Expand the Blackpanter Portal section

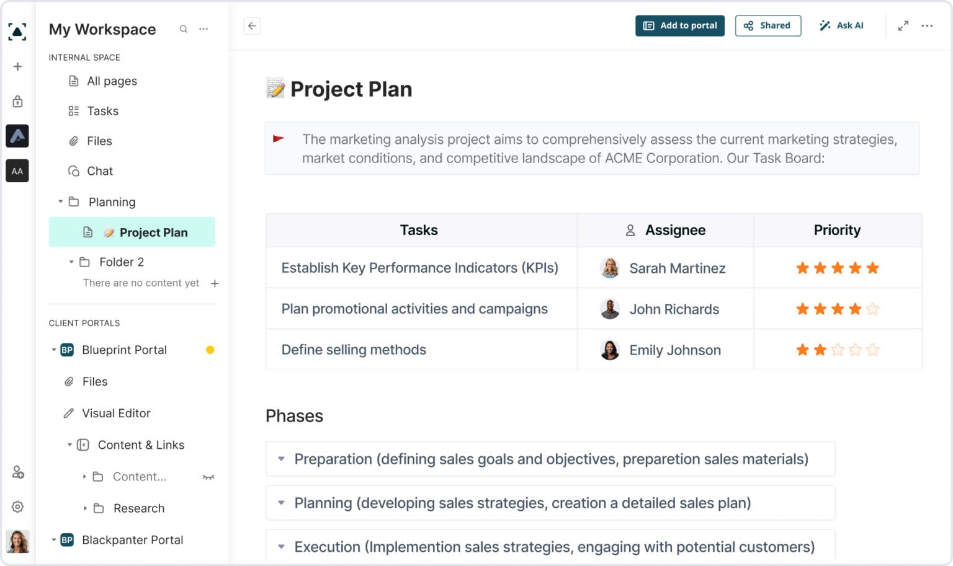tap(53, 540)
